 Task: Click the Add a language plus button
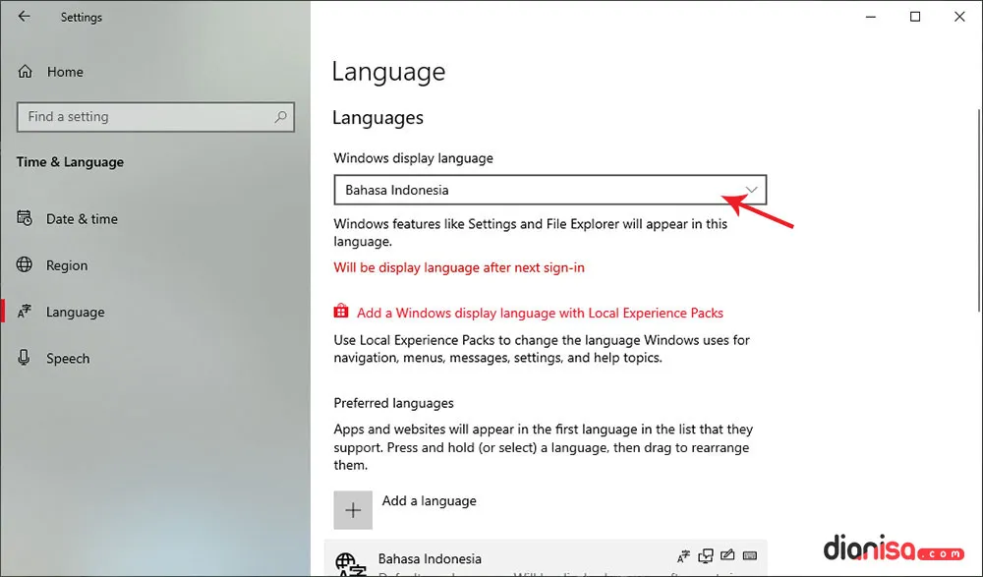[353, 509]
